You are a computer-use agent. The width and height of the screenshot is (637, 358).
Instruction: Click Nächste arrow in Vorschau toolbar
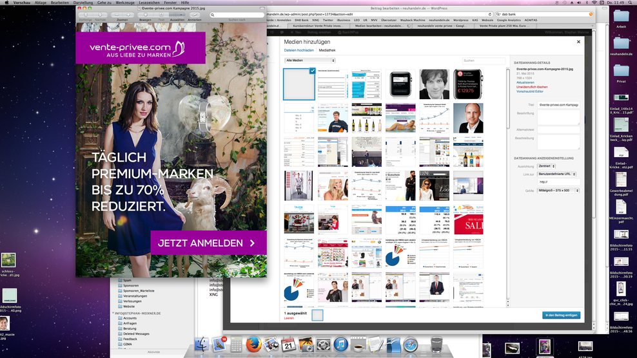click(100, 15)
